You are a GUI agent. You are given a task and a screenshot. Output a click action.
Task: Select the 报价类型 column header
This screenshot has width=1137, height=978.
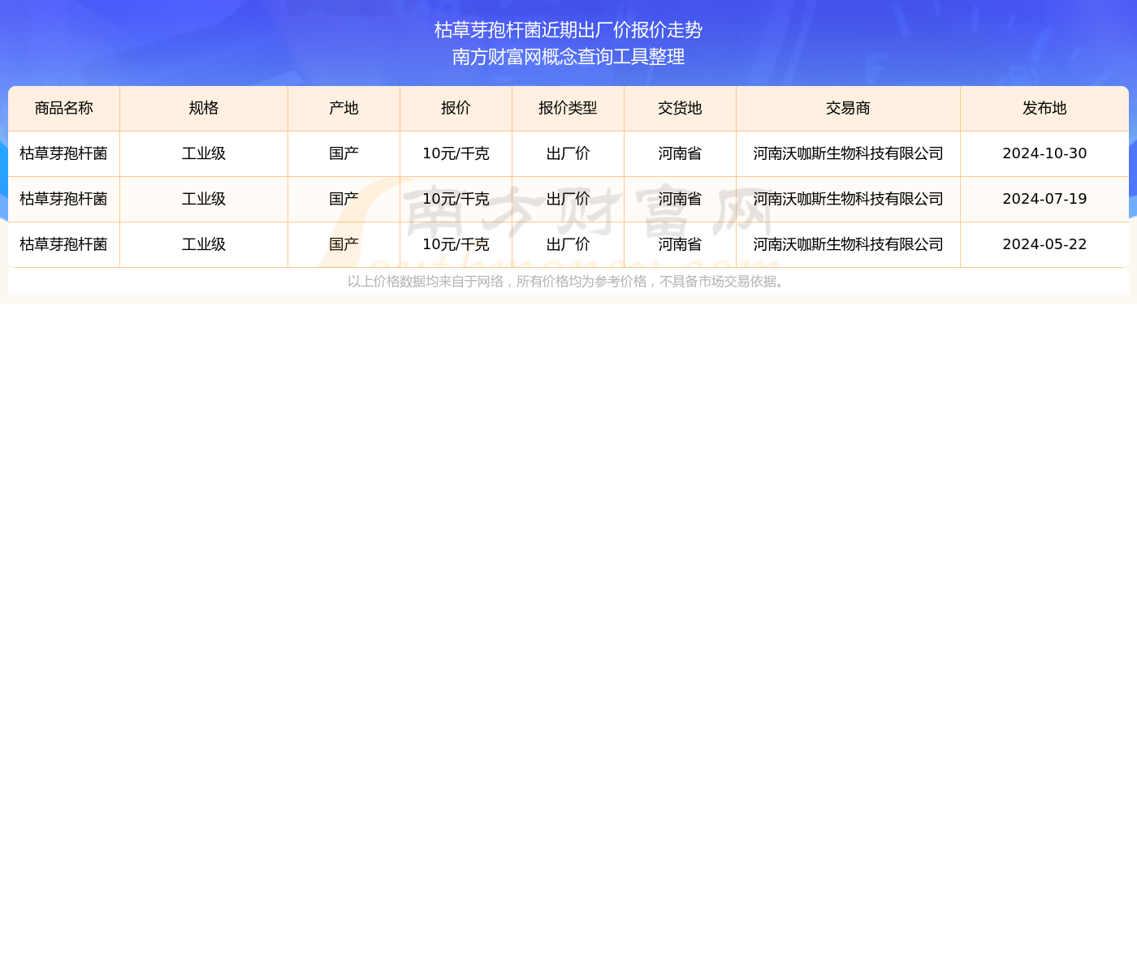click(568, 109)
